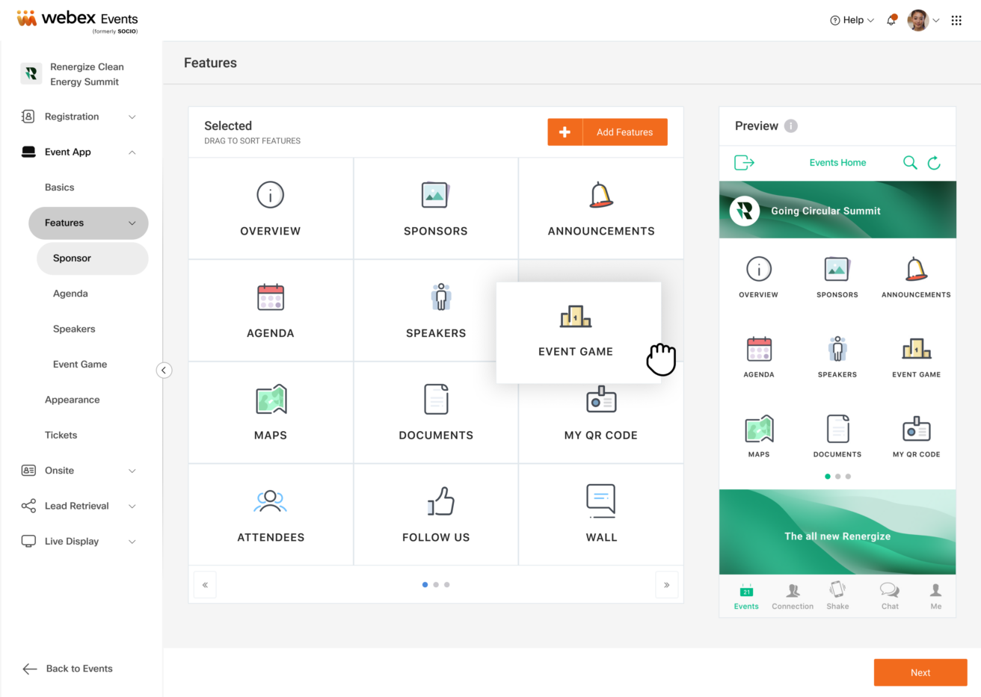Select the second page dot in phone preview
Screen dimensions: 981x697
(x=838, y=477)
